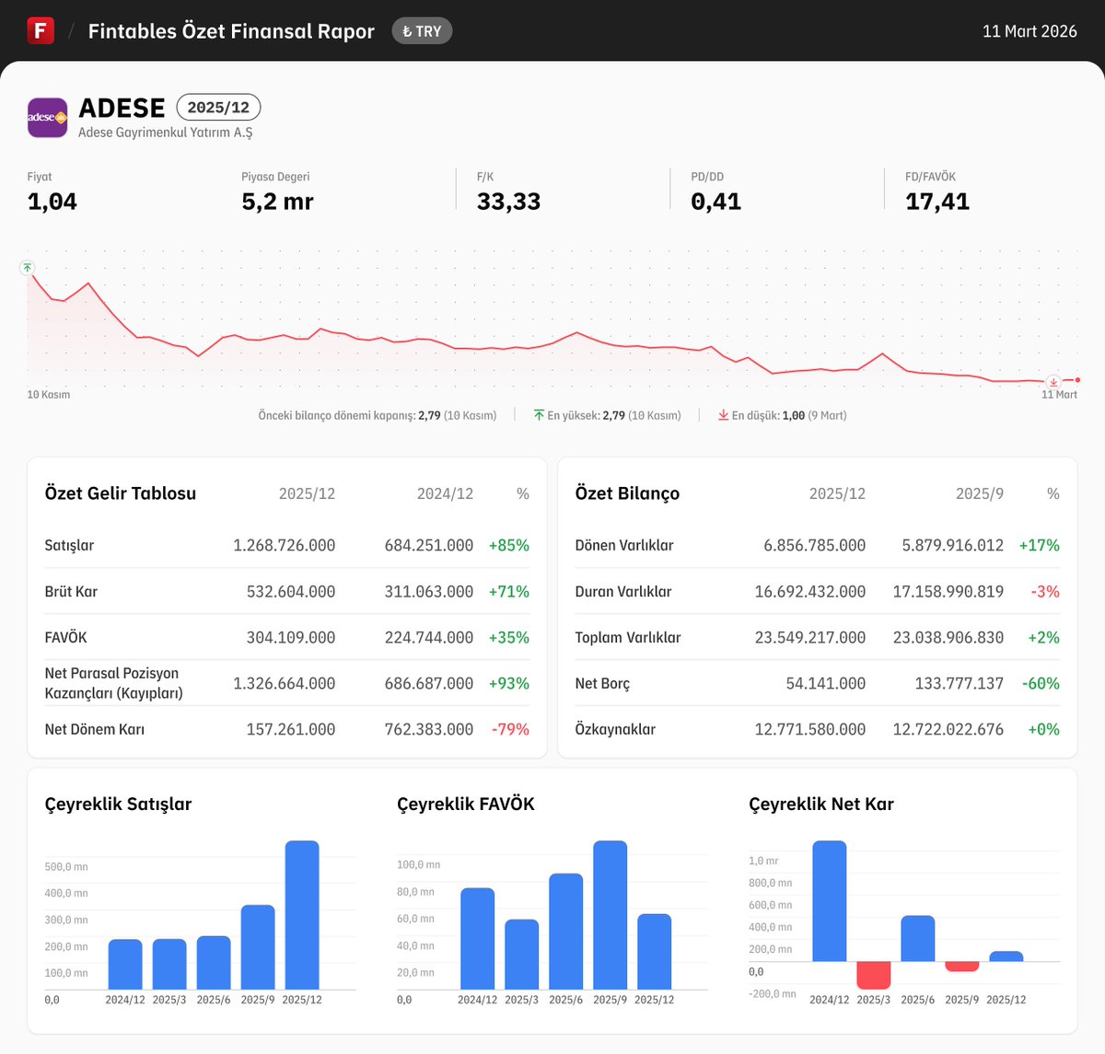Click the +93% change value
1105x1054 pixels.
coord(509,683)
